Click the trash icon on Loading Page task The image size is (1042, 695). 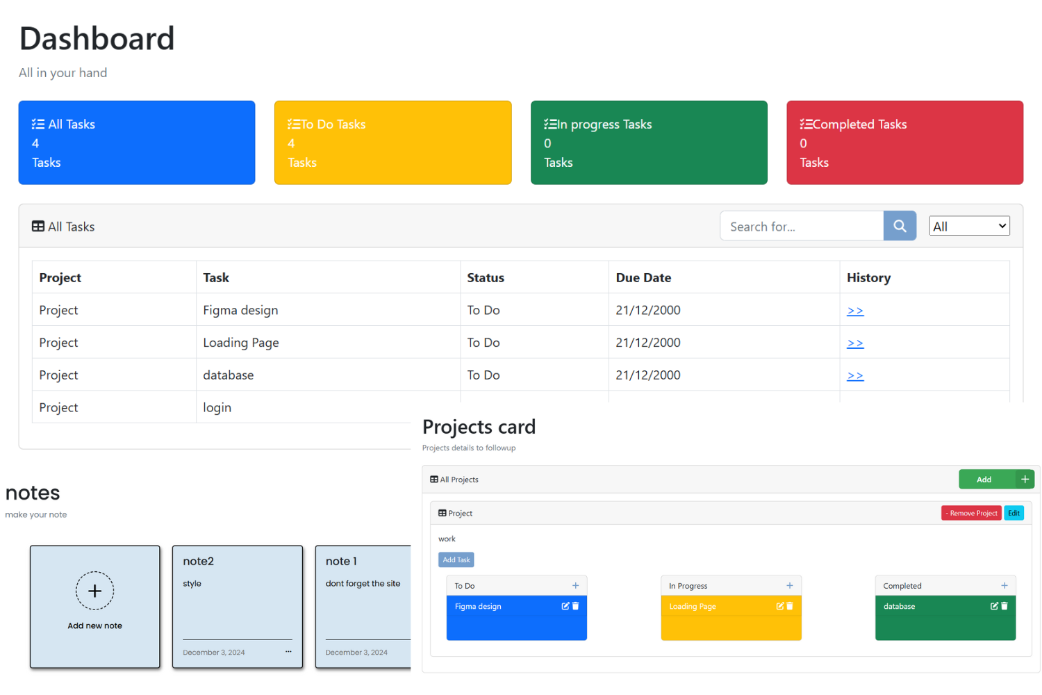790,605
